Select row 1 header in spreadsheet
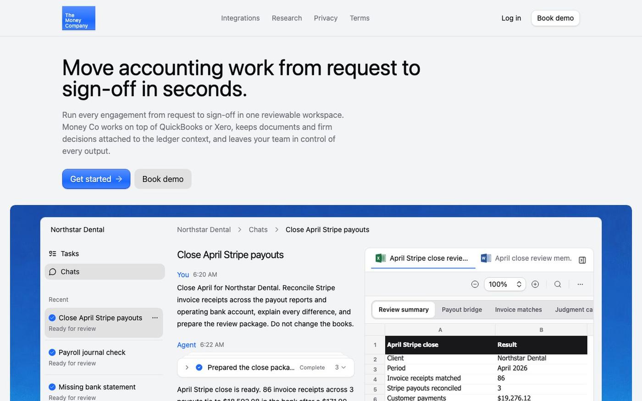Image resolution: width=642 pixels, height=401 pixels. tap(375, 345)
